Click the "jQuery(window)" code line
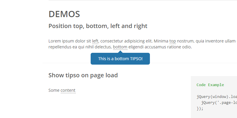 tap(216, 96)
